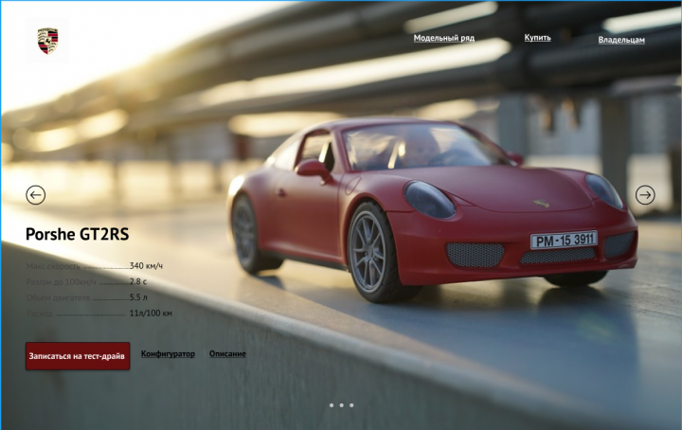This screenshot has height=430, width=682.
Task: Open the Купить menu item
Action: click(x=538, y=37)
